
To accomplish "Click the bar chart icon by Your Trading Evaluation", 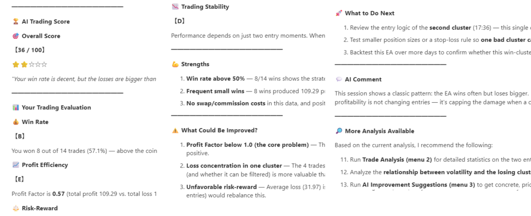I will (16, 107).
